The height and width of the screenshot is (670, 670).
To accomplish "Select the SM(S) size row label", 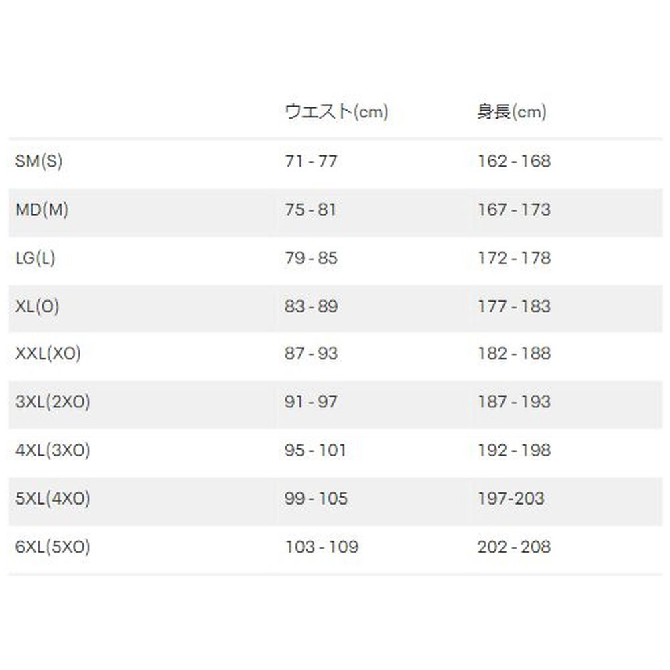I will 39,161.
